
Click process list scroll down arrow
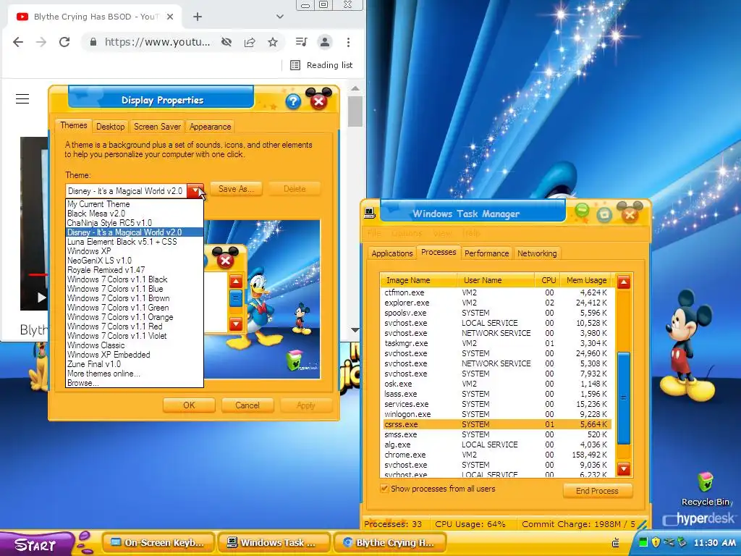(623, 468)
